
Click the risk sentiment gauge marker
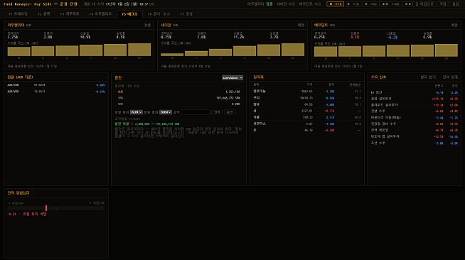[x=46, y=208]
